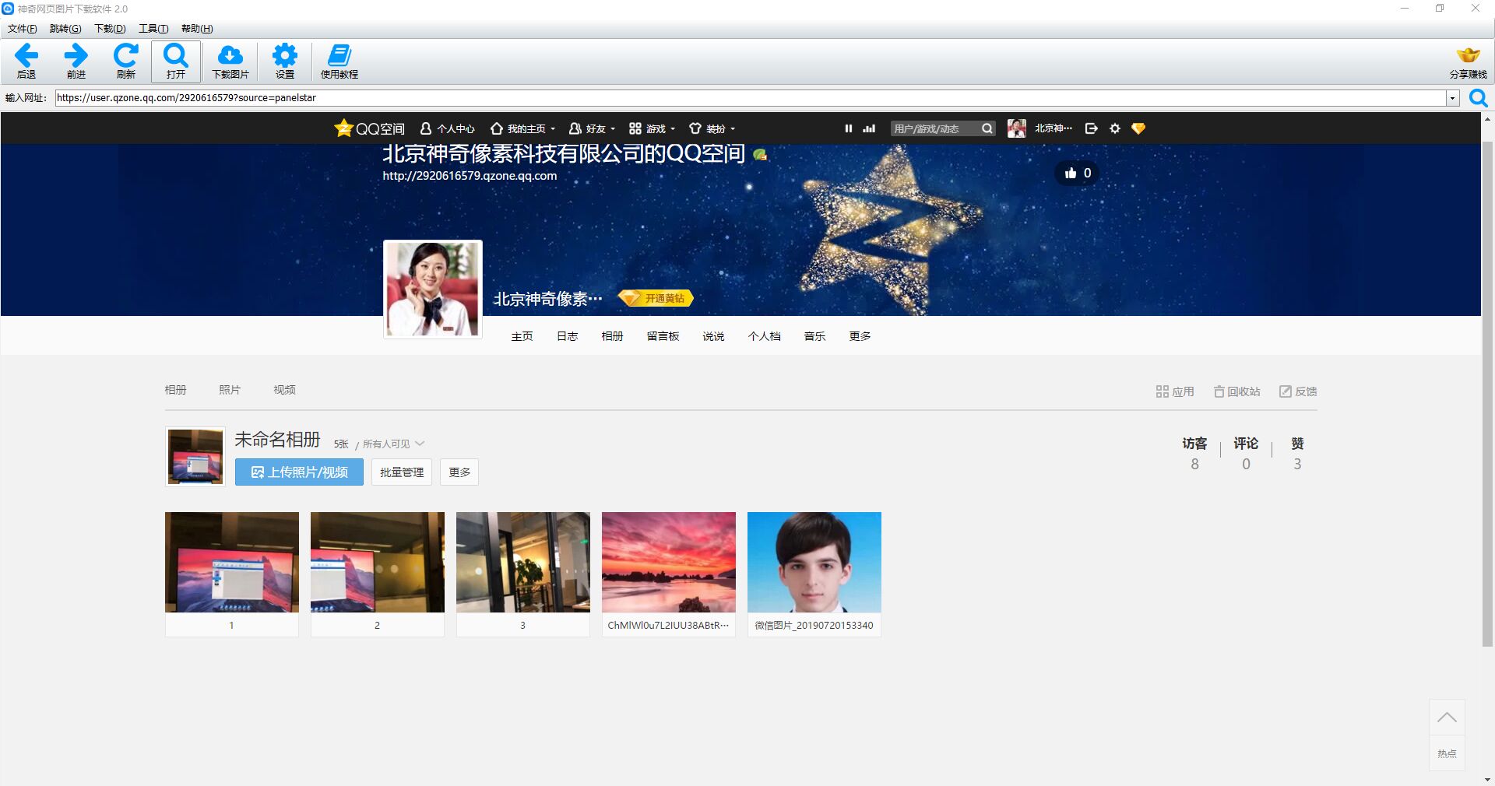1495x786 pixels.
Task: Click the thumbs-up like counter
Action: [1078, 173]
